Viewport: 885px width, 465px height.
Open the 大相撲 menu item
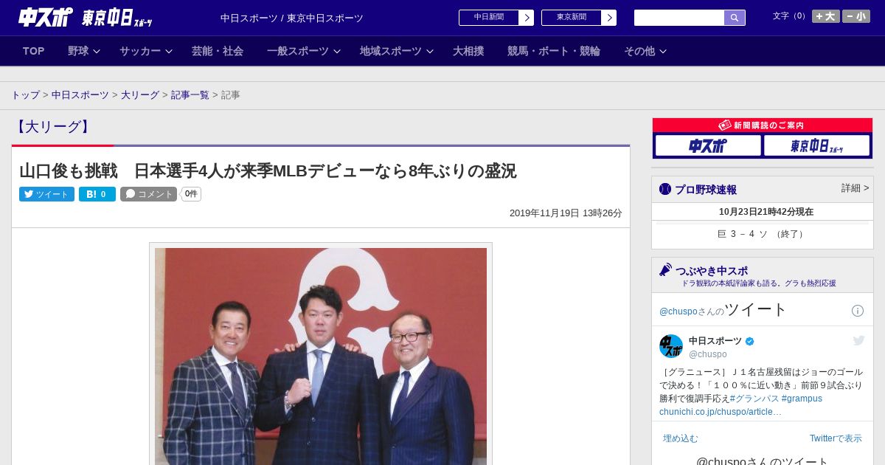468,51
